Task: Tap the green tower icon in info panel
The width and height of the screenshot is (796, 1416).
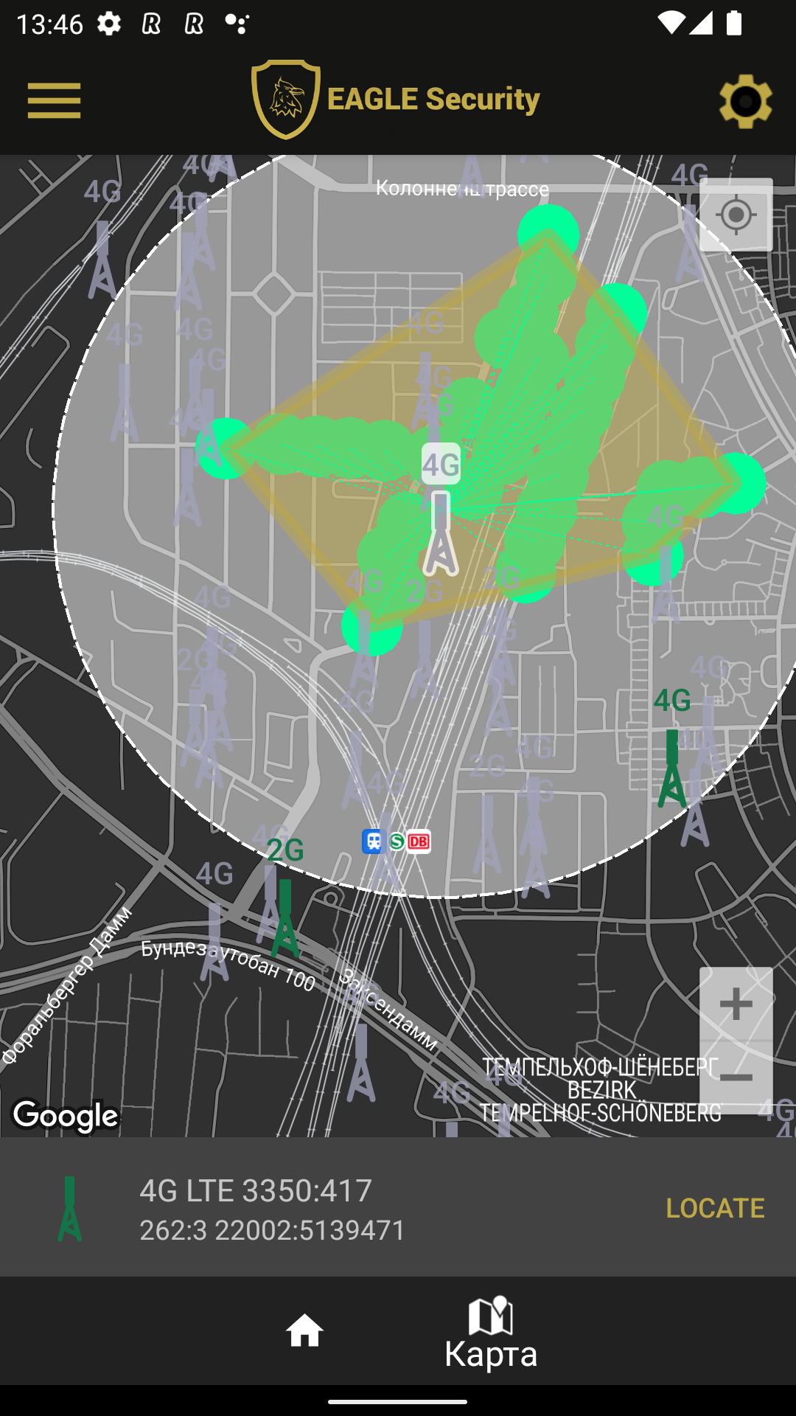Action: [69, 1208]
